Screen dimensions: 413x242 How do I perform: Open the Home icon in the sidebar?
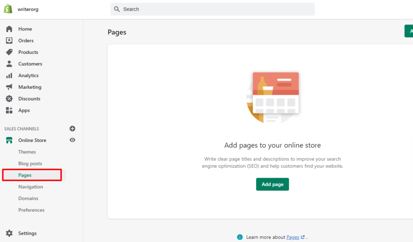pyautogui.click(x=9, y=29)
